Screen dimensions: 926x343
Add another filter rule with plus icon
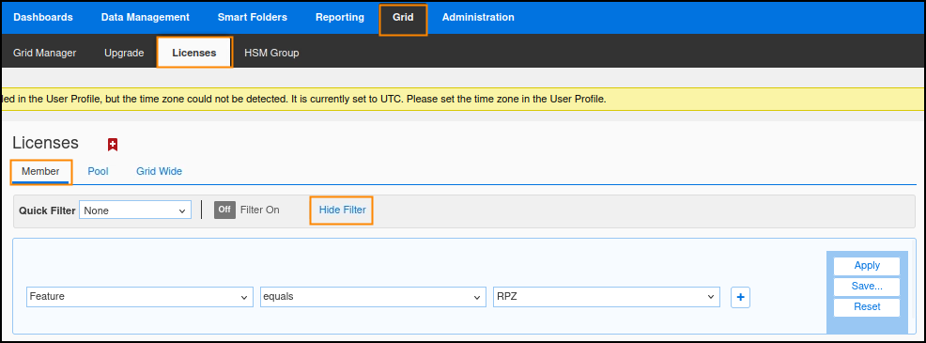click(741, 298)
